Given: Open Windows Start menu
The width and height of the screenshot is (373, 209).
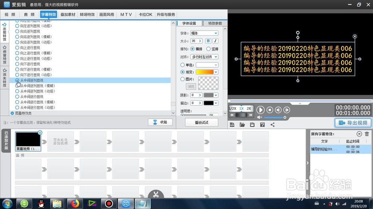Looking at the screenshot, I should point(7,203).
